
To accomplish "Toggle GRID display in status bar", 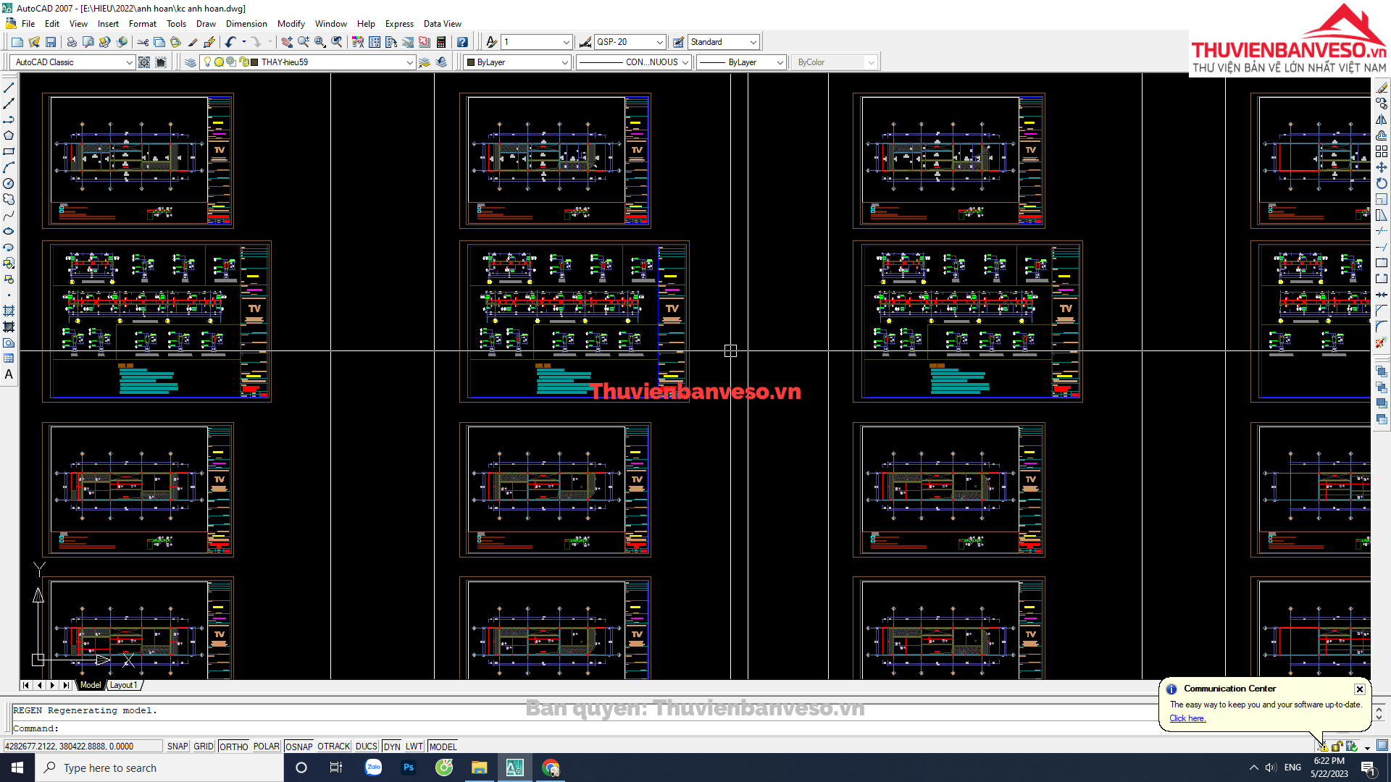I will click(204, 747).
